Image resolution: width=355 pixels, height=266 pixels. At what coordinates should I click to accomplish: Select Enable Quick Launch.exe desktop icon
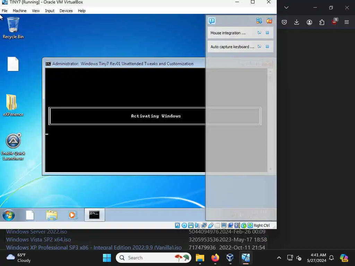(13, 147)
